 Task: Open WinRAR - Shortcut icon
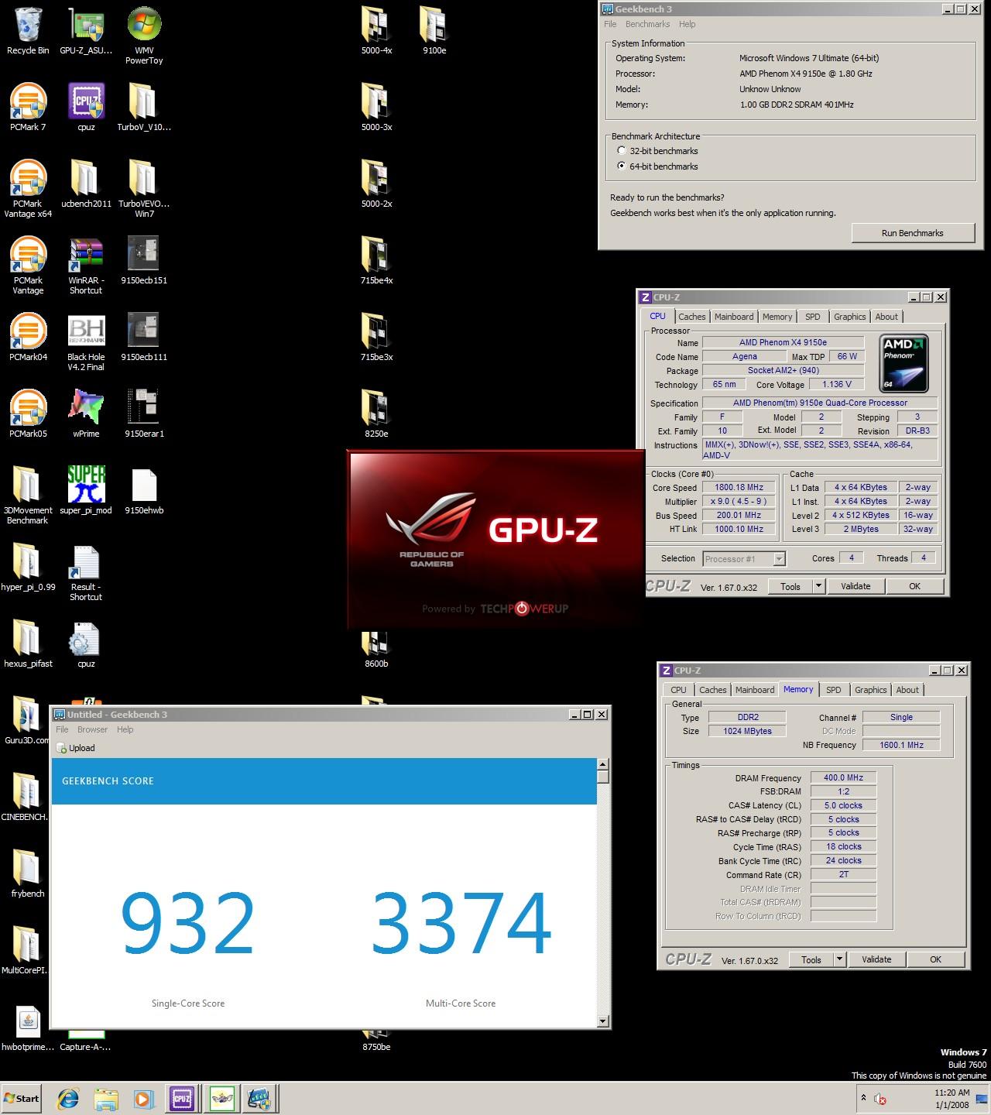point(86,266)
